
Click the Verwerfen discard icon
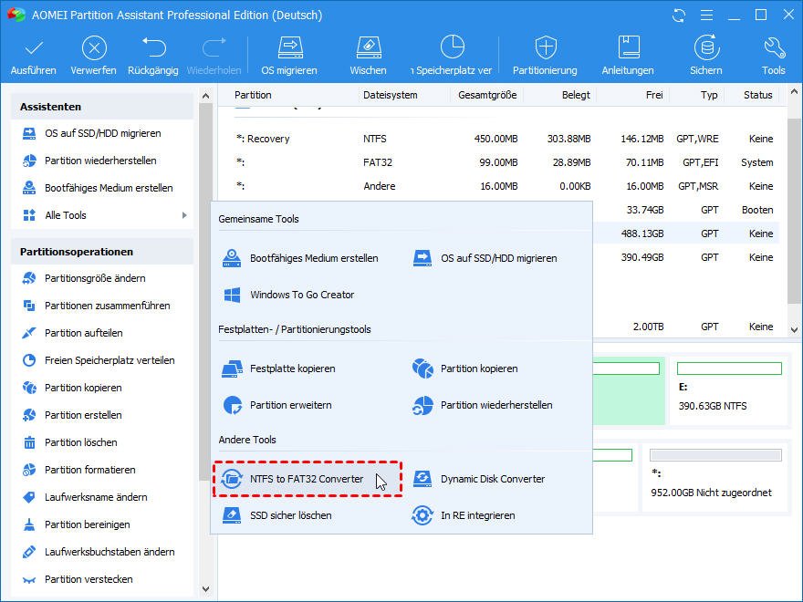click(x=94, y=48)
